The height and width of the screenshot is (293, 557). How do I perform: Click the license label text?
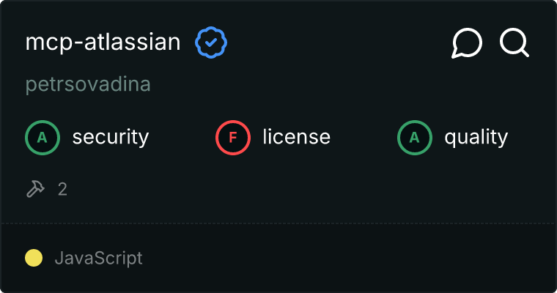(296, 137)
